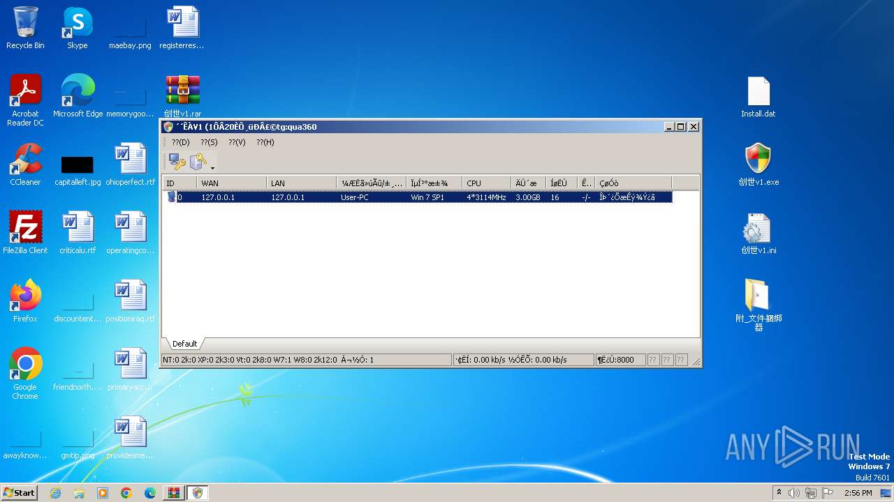Open Internet Explorer from the taskbar
894x502 pixels.
pyautogui.click(x=55, y=493)
